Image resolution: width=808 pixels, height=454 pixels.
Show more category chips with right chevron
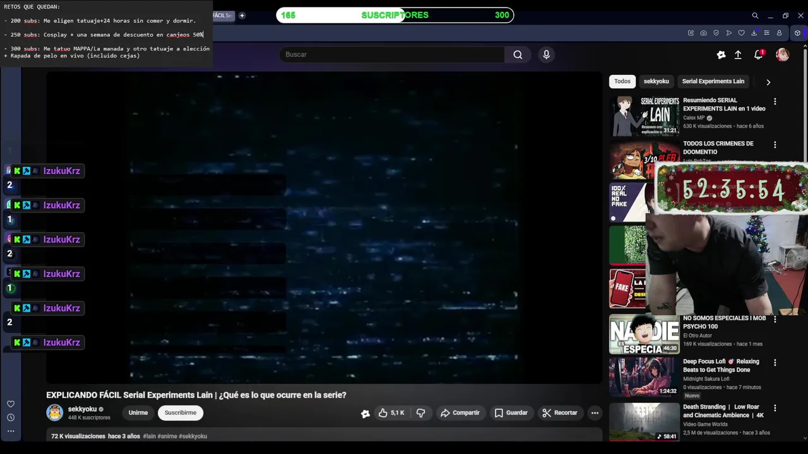click(768, 82)
